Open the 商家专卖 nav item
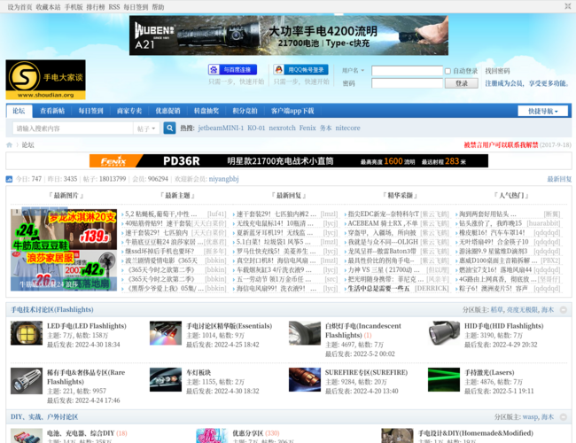 pyautogui.click(x=129, y=111)
